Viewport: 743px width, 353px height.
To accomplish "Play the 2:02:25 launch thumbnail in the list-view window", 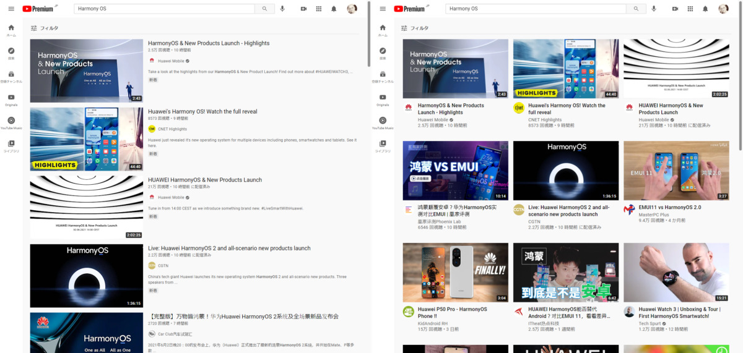I will coord(86,207).
